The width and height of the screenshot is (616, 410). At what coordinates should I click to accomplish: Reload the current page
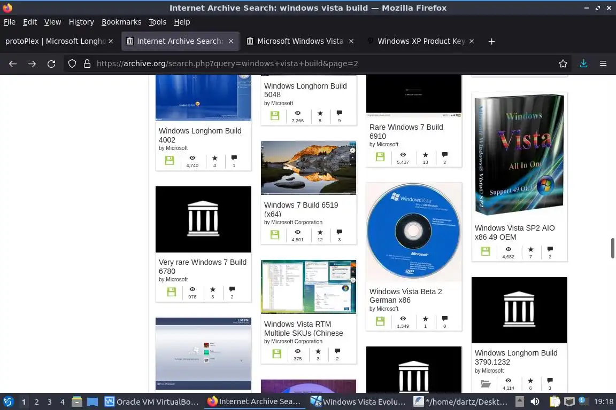51,64
